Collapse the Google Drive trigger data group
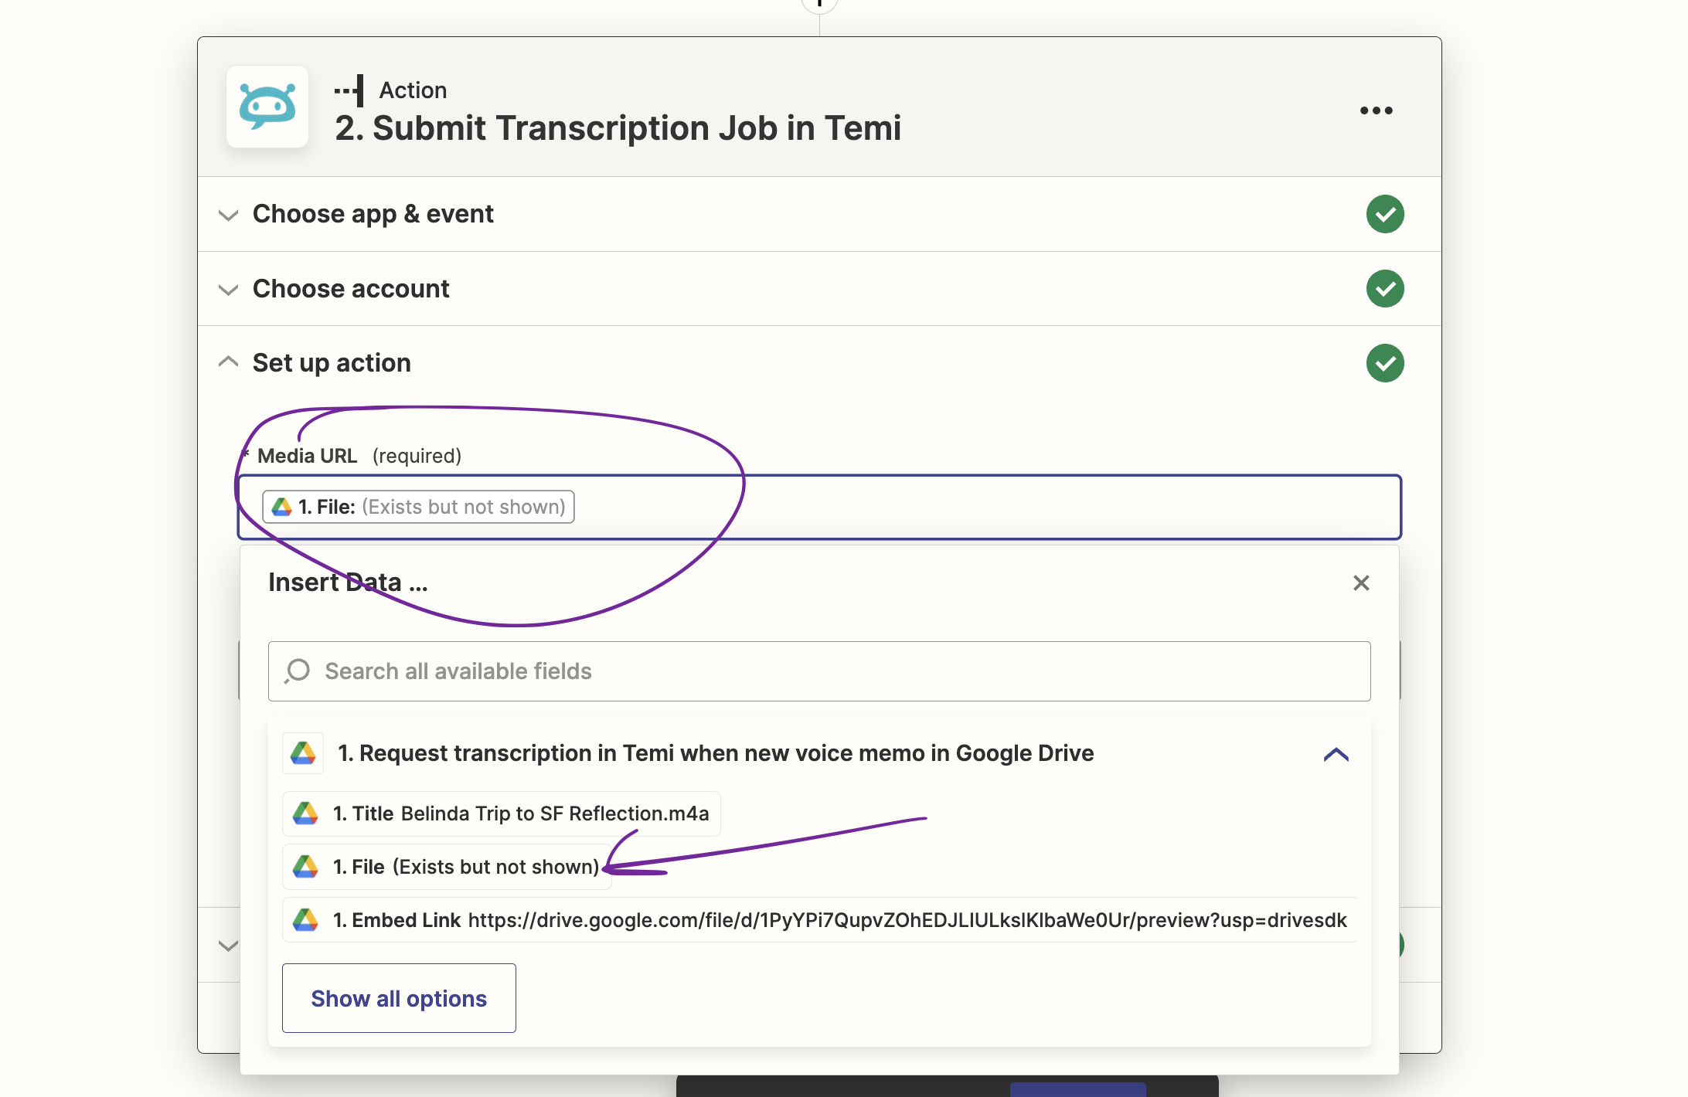This screenshot has height=1097, width=1688. point(1336,754)
